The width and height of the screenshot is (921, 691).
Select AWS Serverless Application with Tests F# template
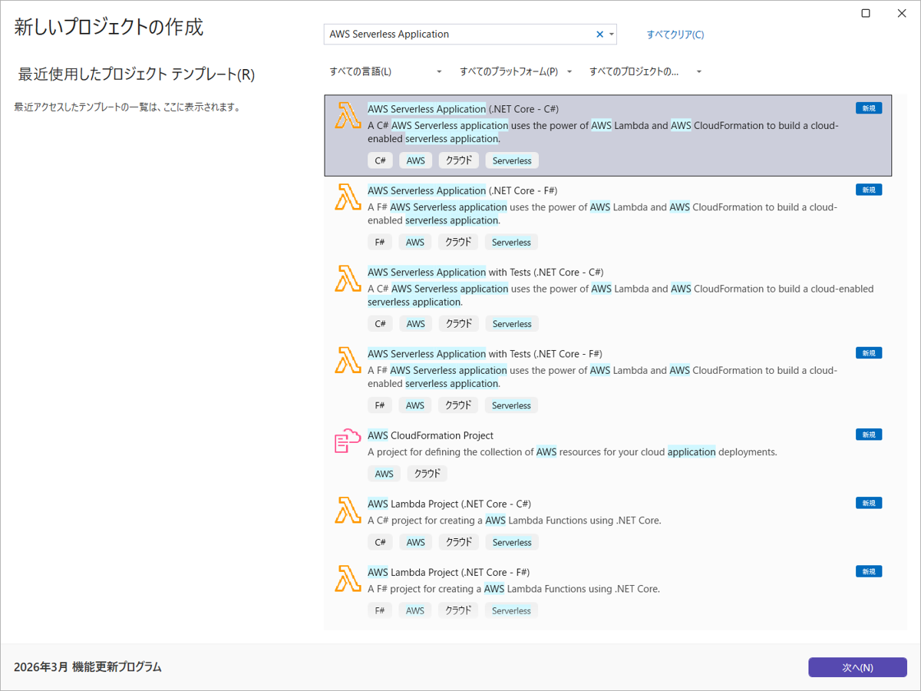pos(608,380)
